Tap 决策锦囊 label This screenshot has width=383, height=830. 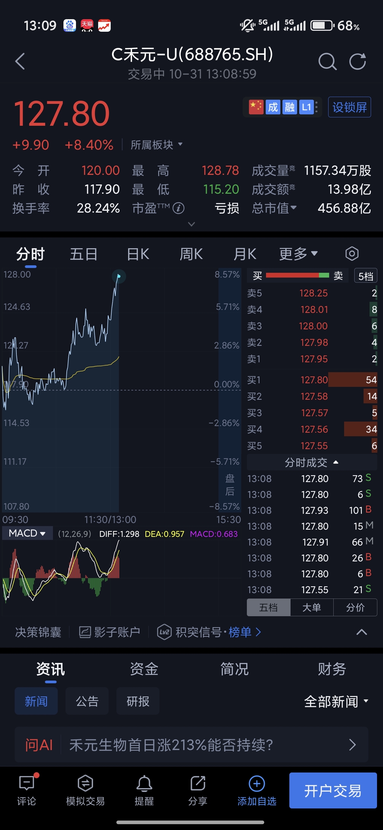(38, 632)
